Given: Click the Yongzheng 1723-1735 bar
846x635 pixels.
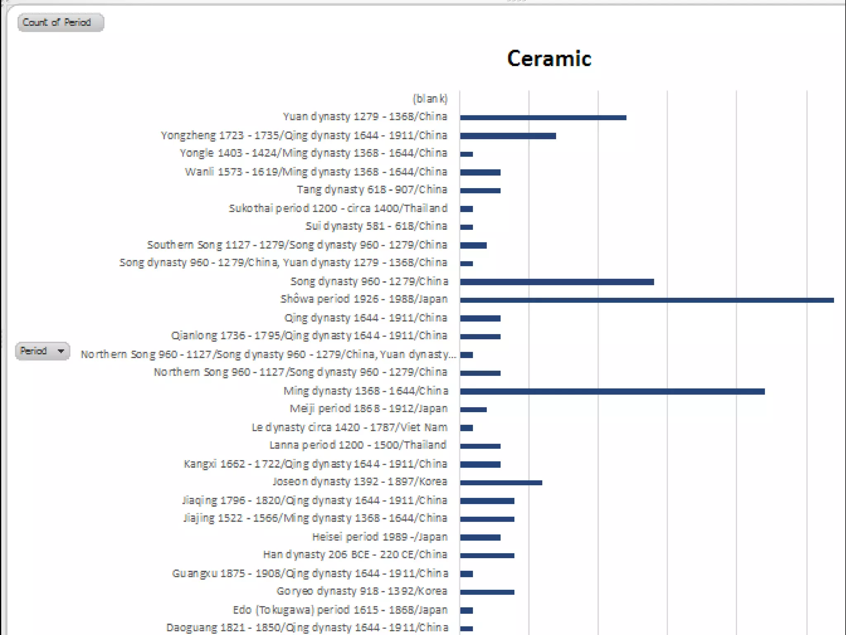Looking at the screenshot, I should 508,136.
